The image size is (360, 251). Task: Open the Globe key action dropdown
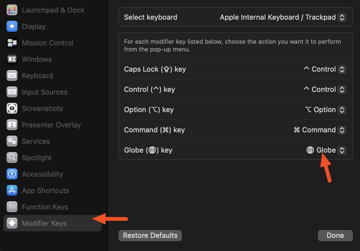[326, 150]
